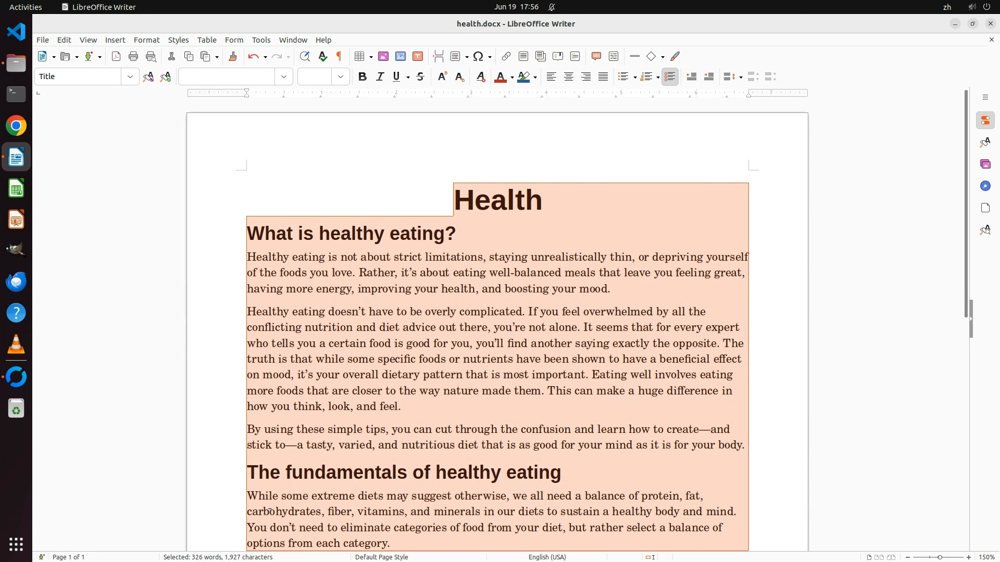Click the Insert Special Character omega icon
The width and height of the screenshot is (1000, 562).
(x=478, y=57)
